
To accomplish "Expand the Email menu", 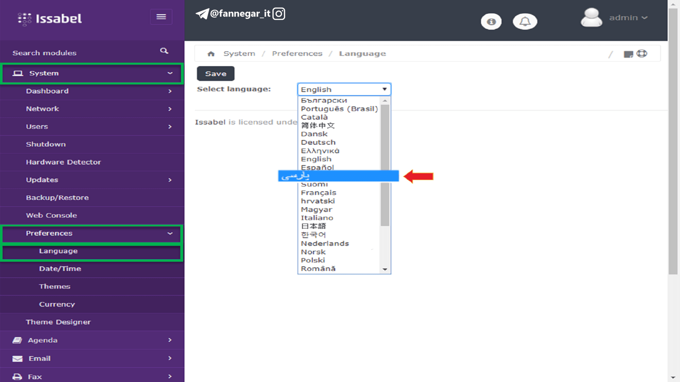I will (x=170, y=358).
